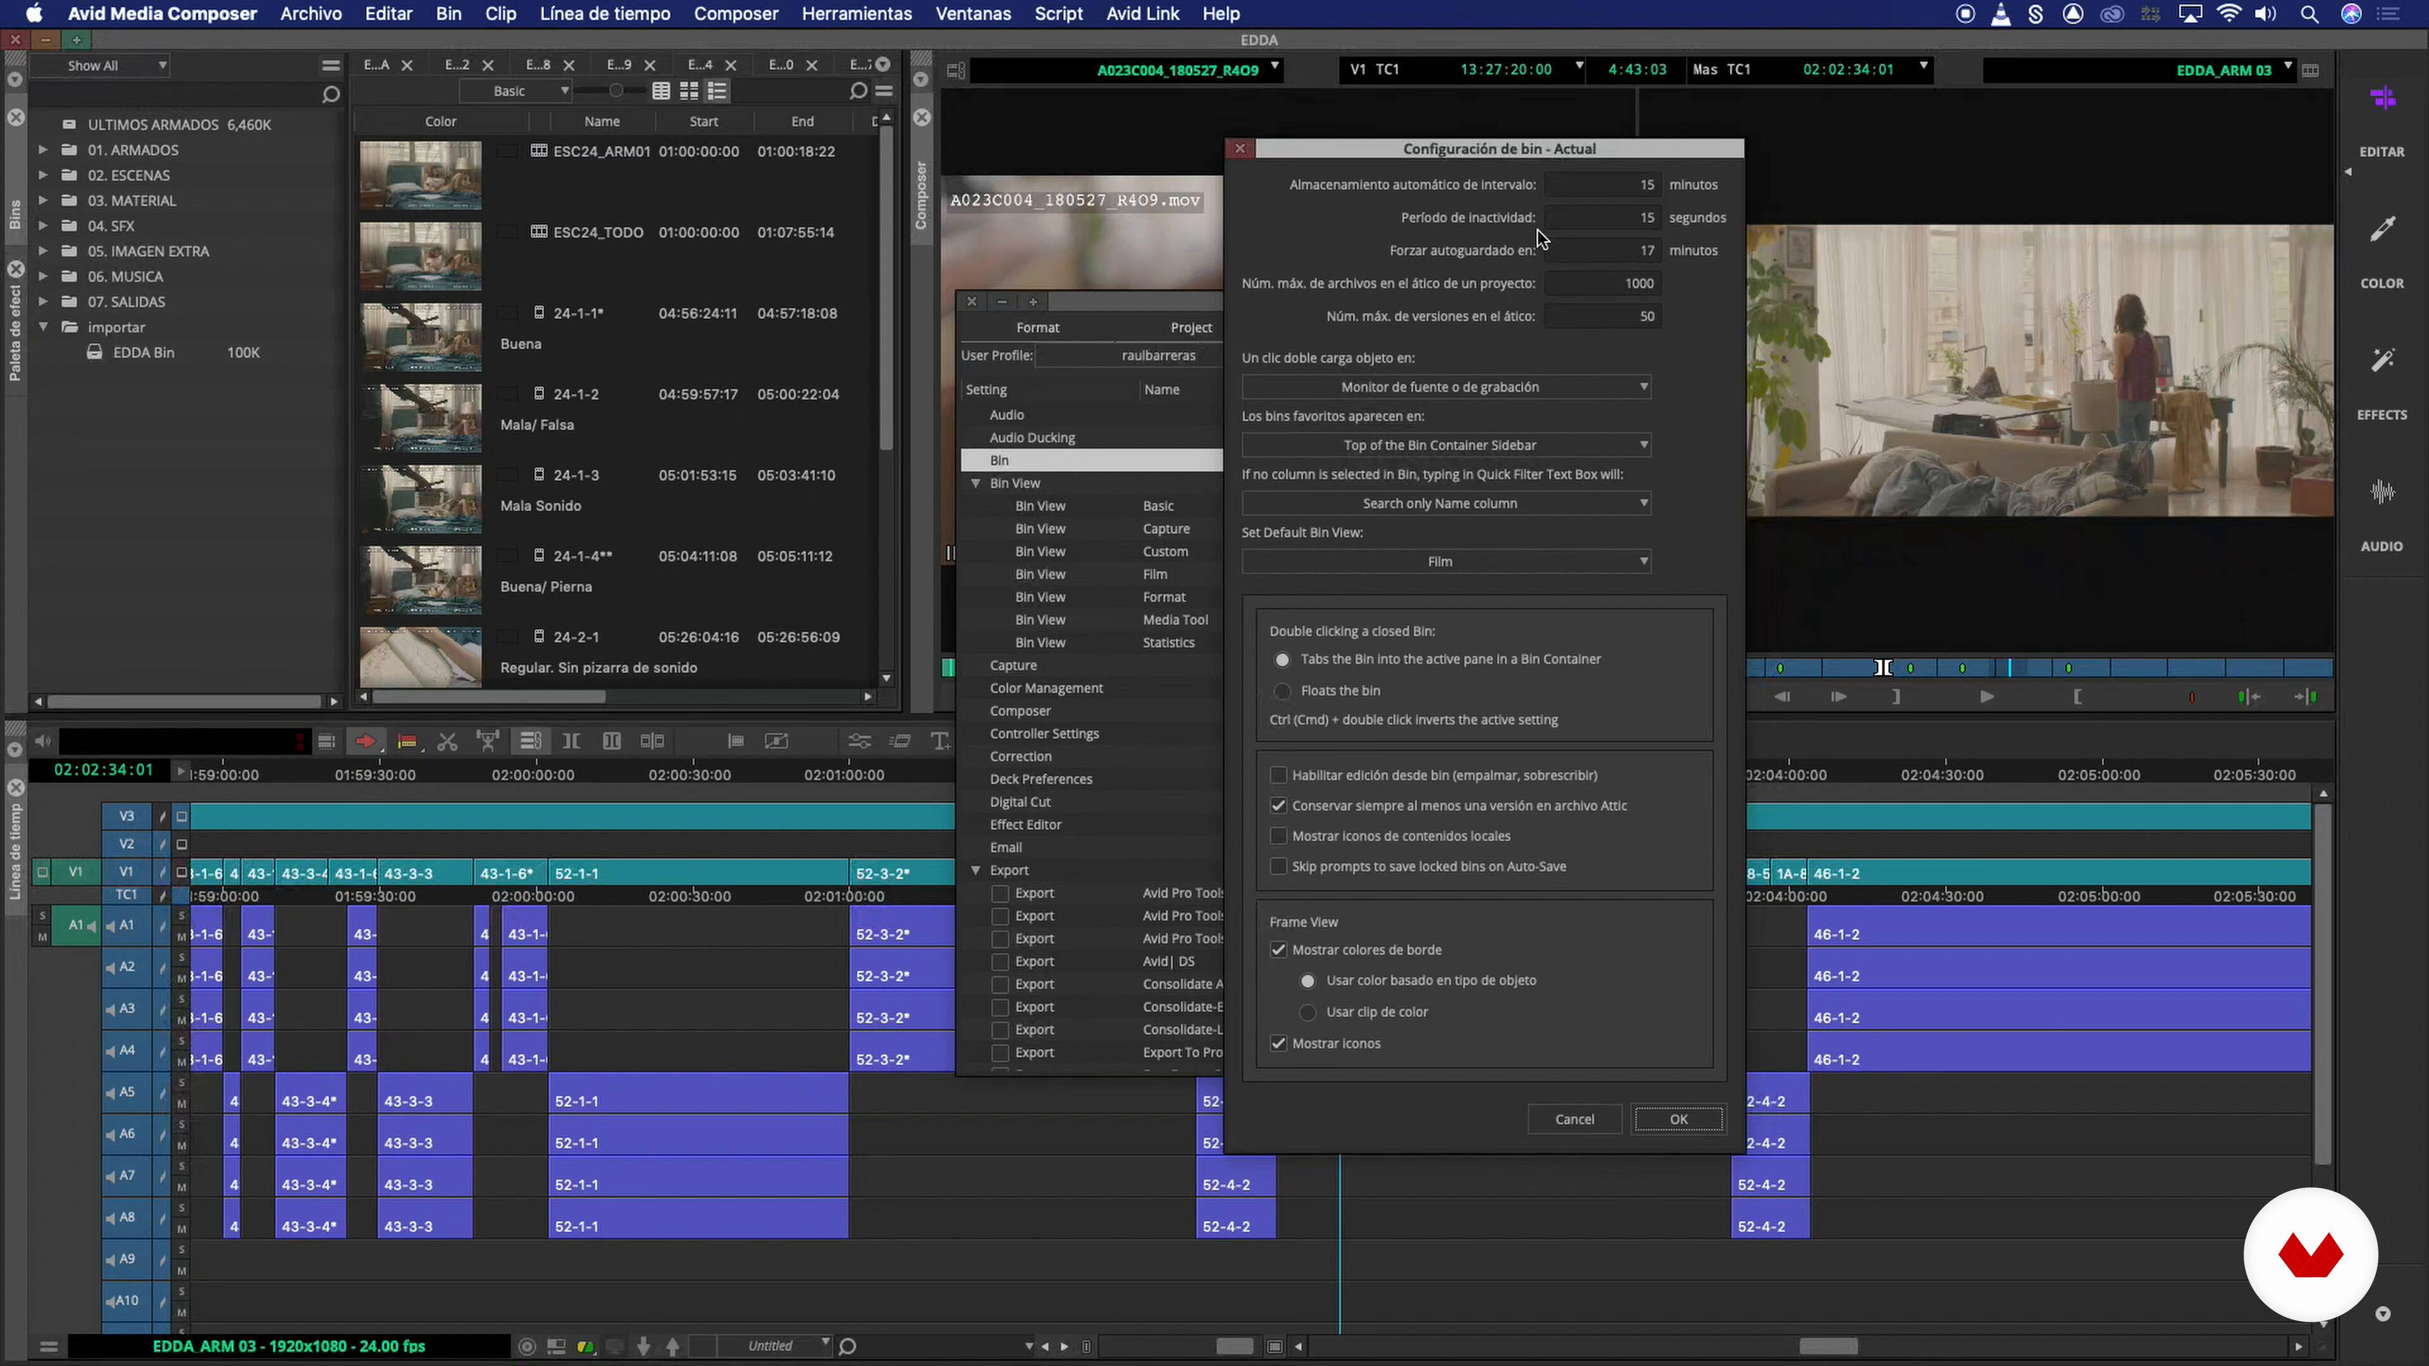Select the 'Digital Cut' setting row
Screen dimensions: 2429x1366
tap(1019, 803)
